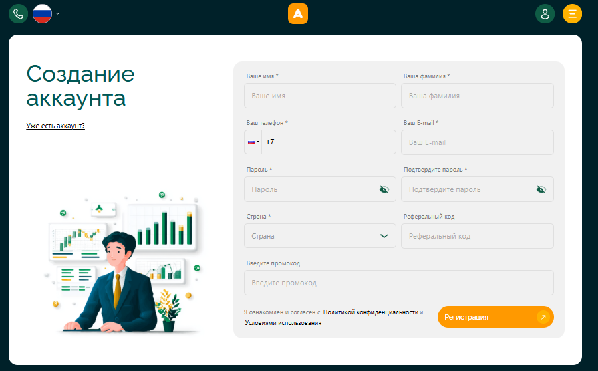Image resolution: width=598 pixels, height=371 pixels.
Task: Click the green phone call icon
Action: click(x=18, y=14)
